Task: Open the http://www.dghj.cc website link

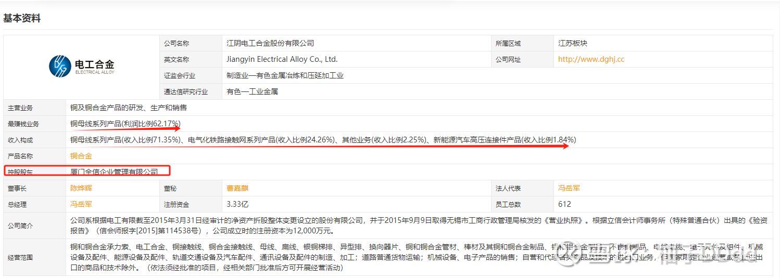Action: (591, 59)
